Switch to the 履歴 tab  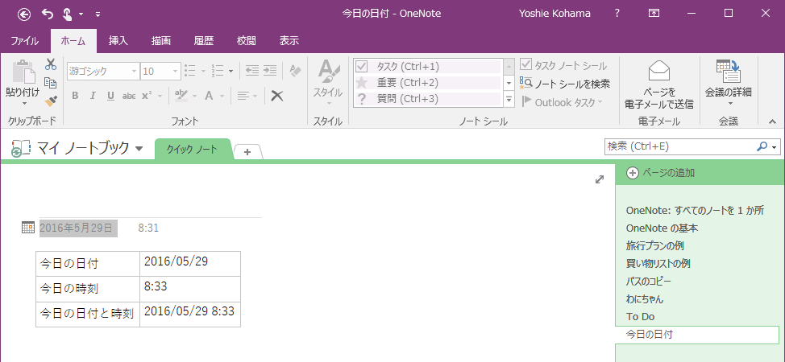tap(204, 42)
